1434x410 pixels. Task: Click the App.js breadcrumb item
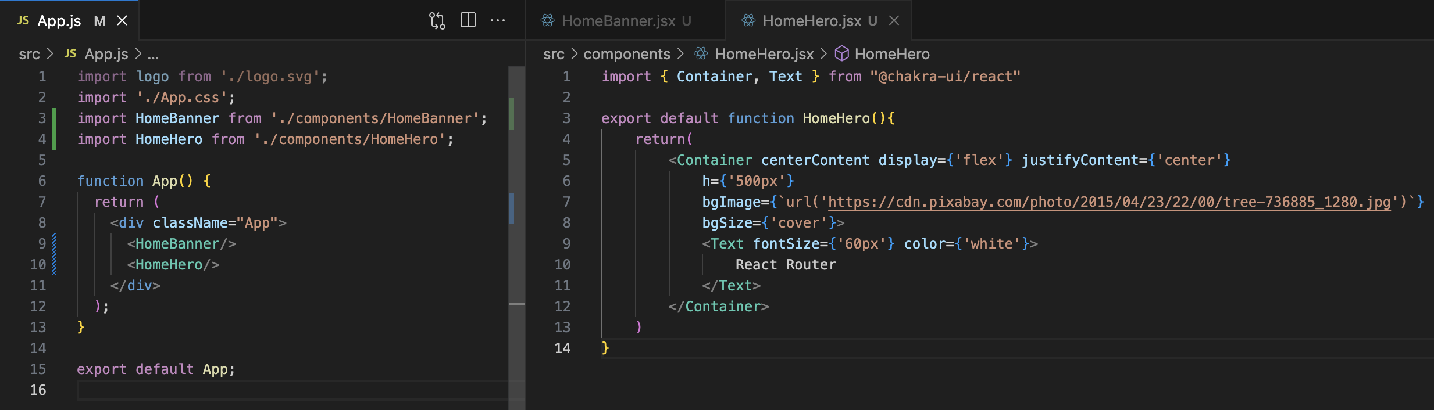(106, 54)
